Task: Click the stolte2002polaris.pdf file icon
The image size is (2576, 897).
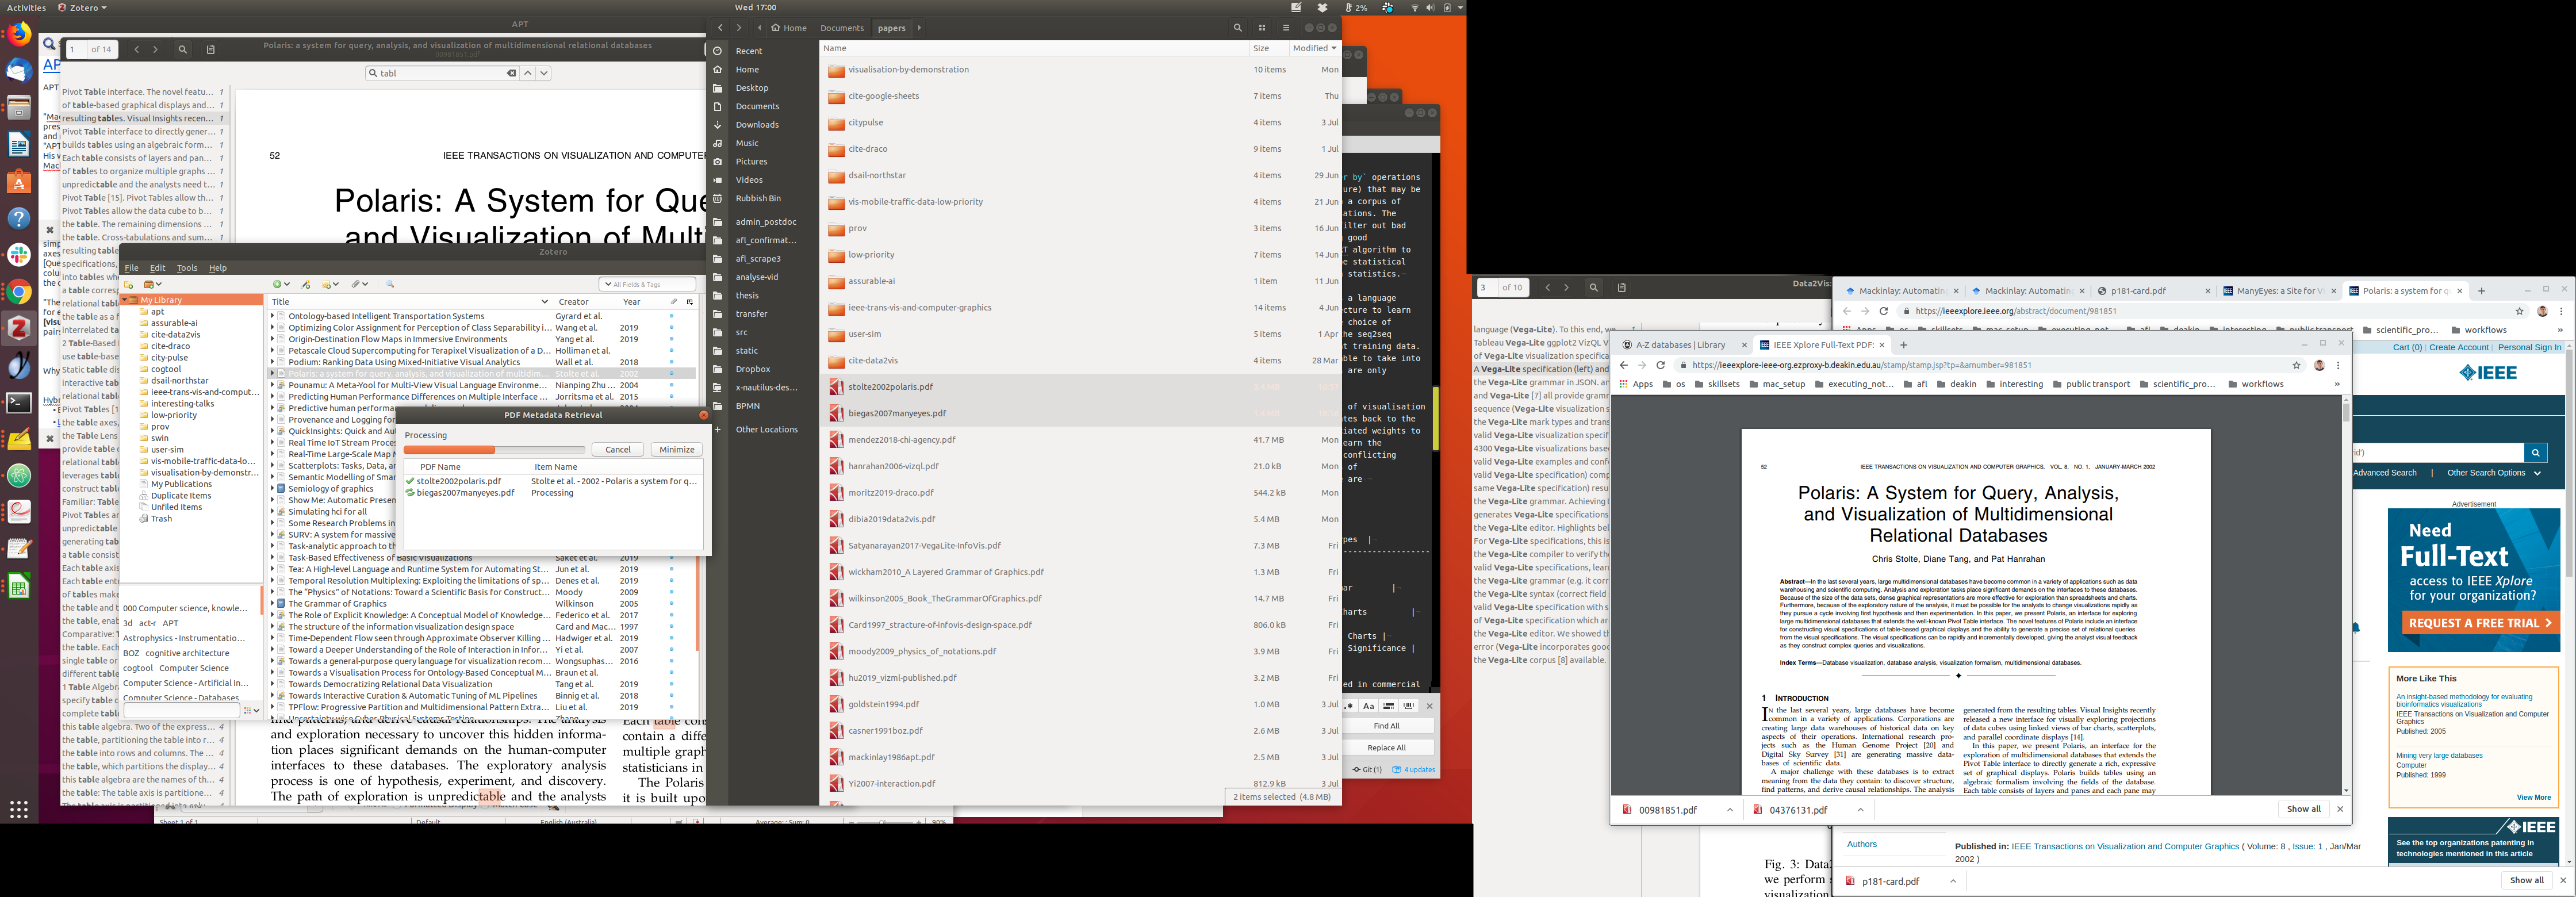Action: click(836, 387)
